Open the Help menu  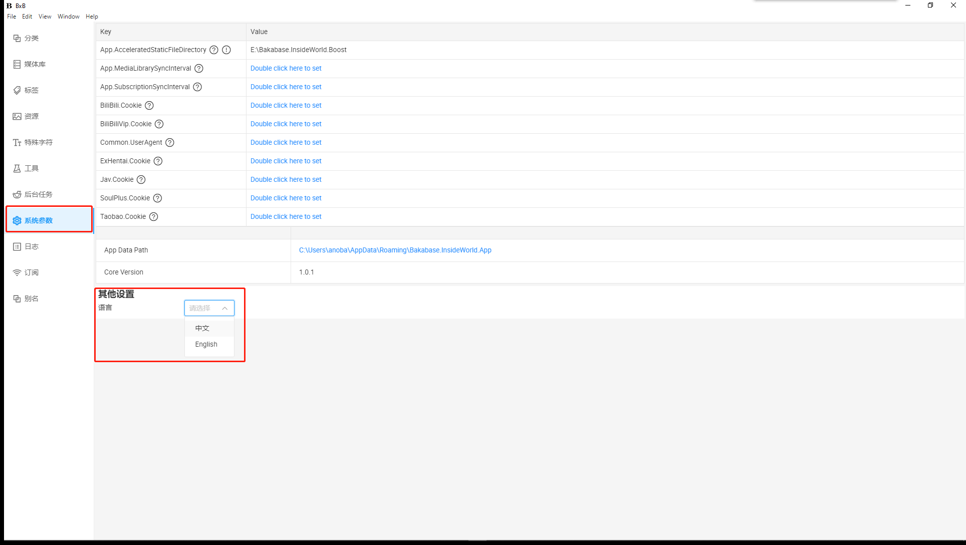coord(92,17)
